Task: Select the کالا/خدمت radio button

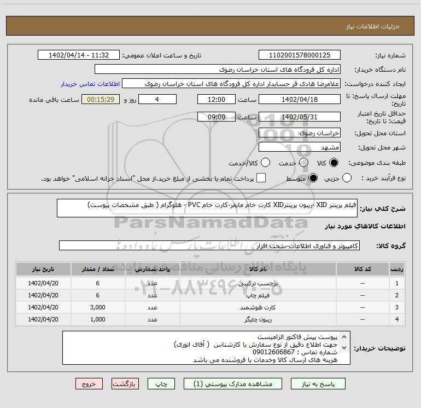Action: click(x=266, y=163)
